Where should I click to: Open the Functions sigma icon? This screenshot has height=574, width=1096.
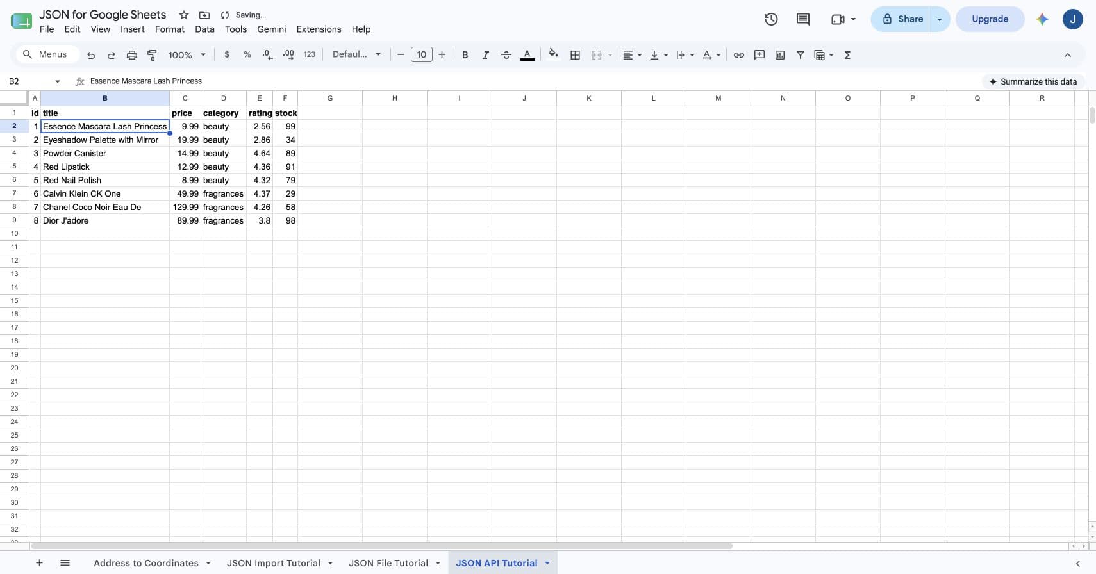[x=847, y=55]
